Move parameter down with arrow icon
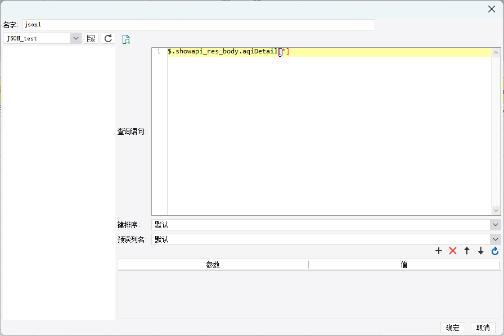This screenshot has height=336, width=504. pos(481,251)
